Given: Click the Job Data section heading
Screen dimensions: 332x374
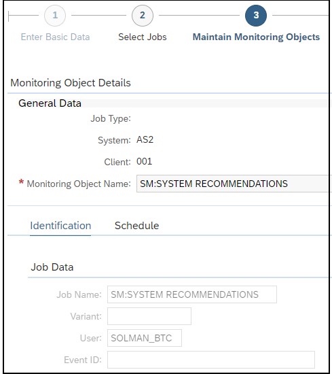Looking at the screenshot, I should [52, 267].
